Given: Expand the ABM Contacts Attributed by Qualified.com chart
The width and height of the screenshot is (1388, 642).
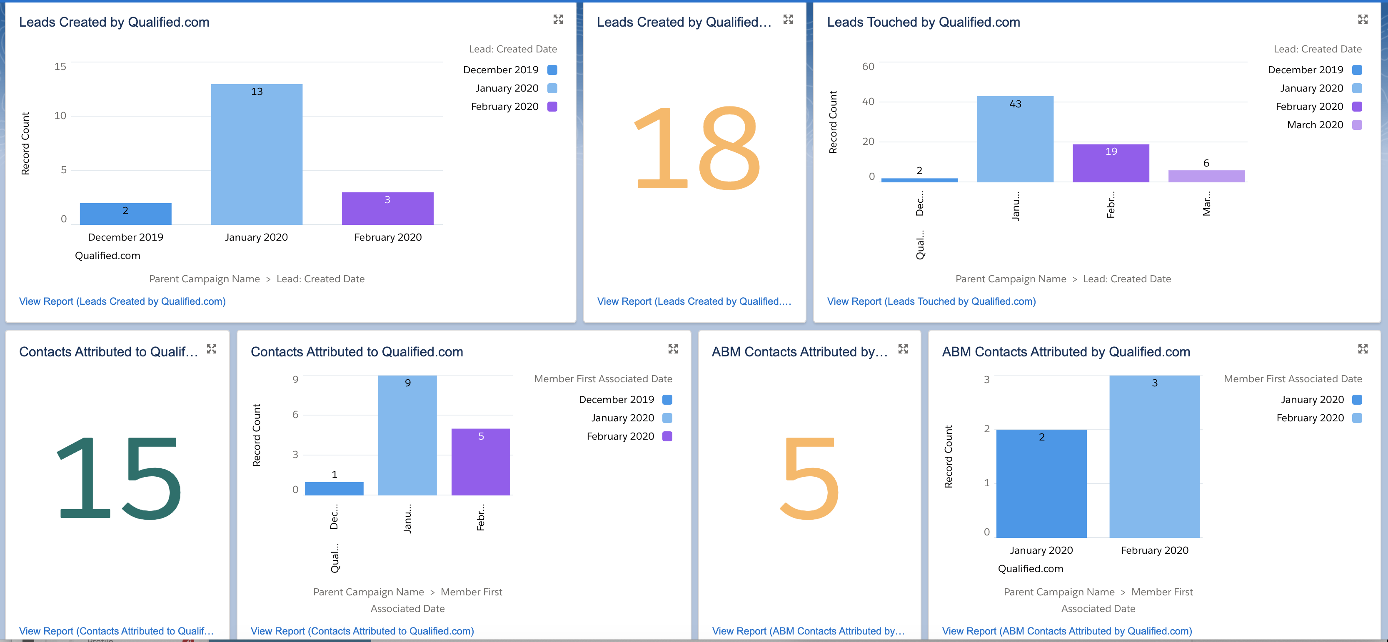Looking at the screenshot, I should 1363,349.
